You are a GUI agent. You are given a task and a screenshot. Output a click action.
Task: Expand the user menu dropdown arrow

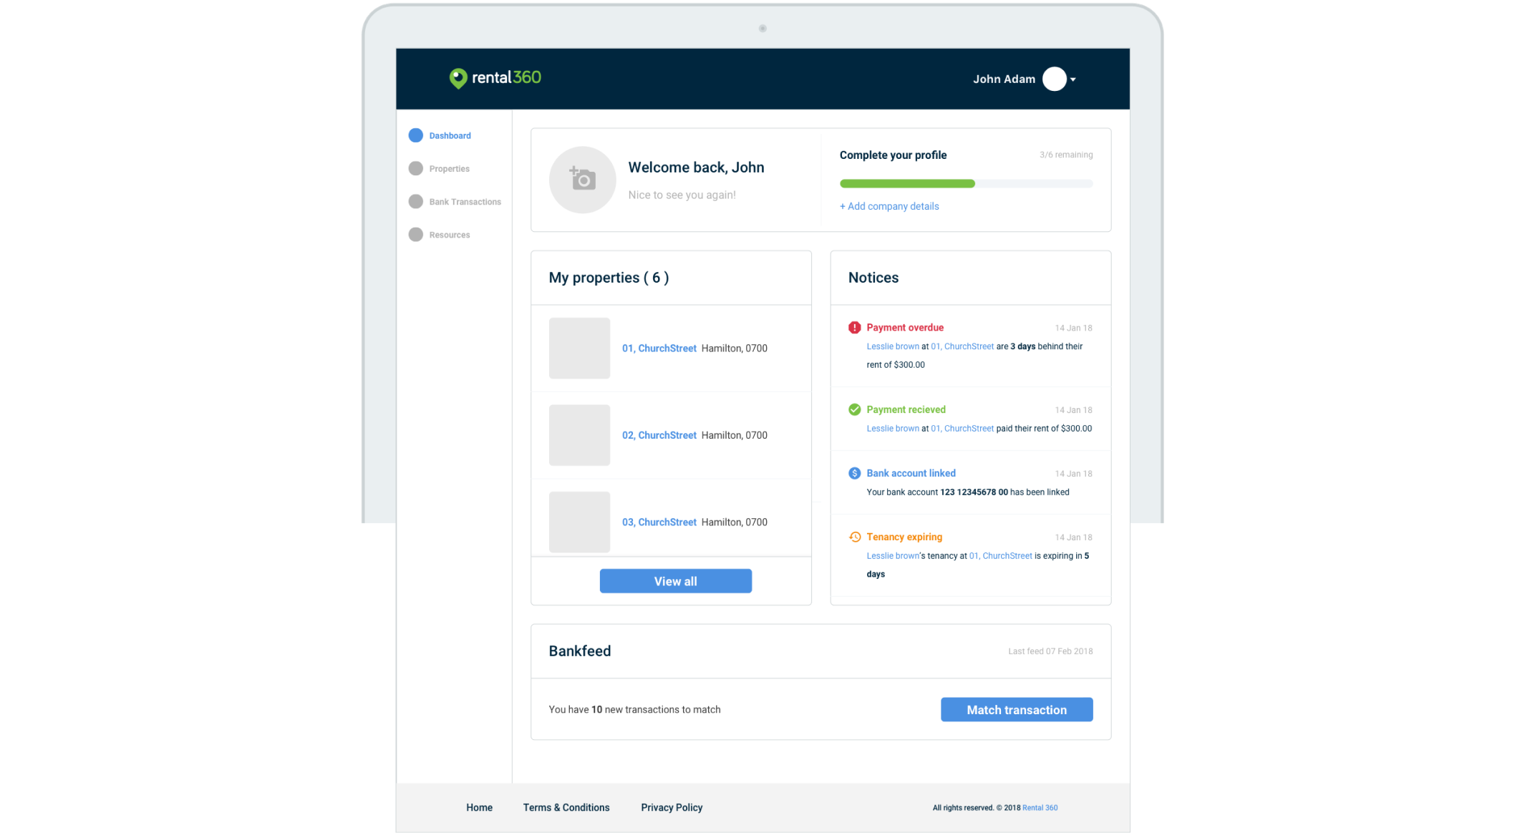1073,79
